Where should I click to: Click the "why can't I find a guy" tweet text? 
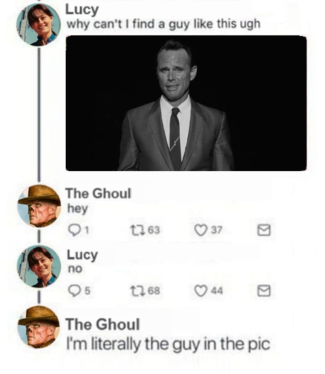(x=163, y=24)
